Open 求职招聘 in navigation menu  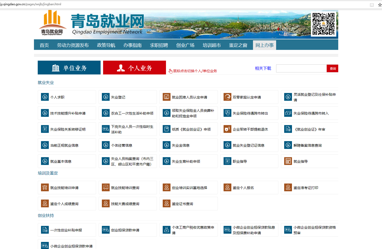(159, 45)
